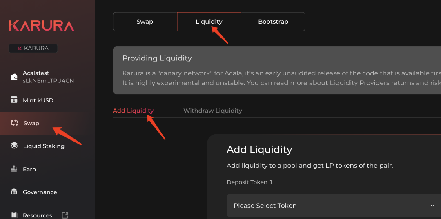Select the Liquidity tab
Viewport: 441px width, 219px height.
click(209, 22)
